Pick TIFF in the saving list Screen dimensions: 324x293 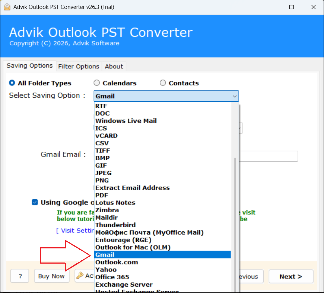[162, 151]
